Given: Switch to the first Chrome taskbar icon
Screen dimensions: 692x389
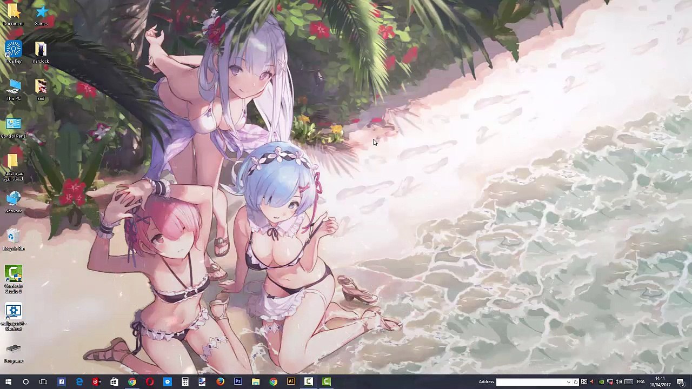Looking at the screenshot, I should 132,381.
